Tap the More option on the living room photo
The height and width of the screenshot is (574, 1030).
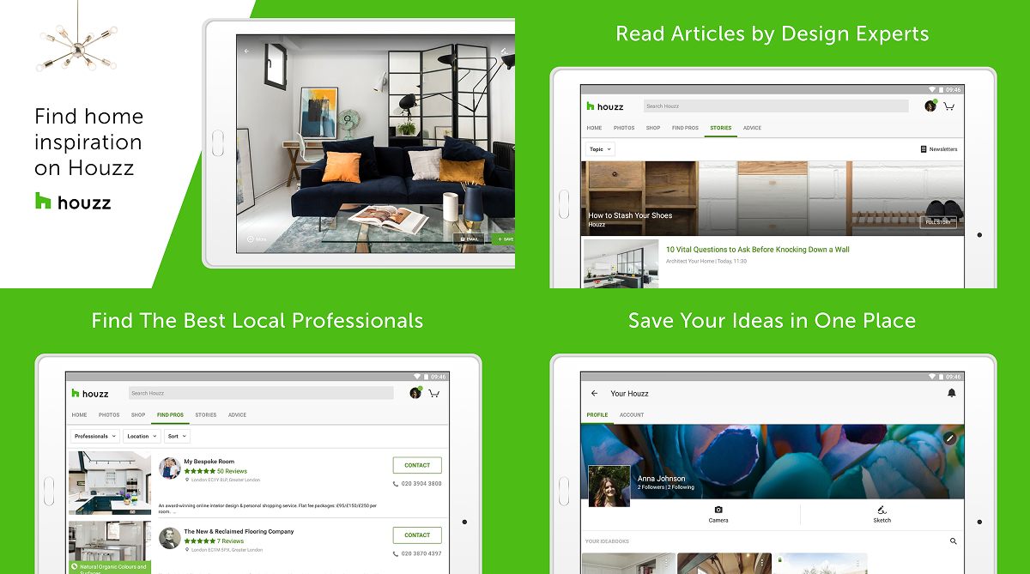(x=257, y=239)
